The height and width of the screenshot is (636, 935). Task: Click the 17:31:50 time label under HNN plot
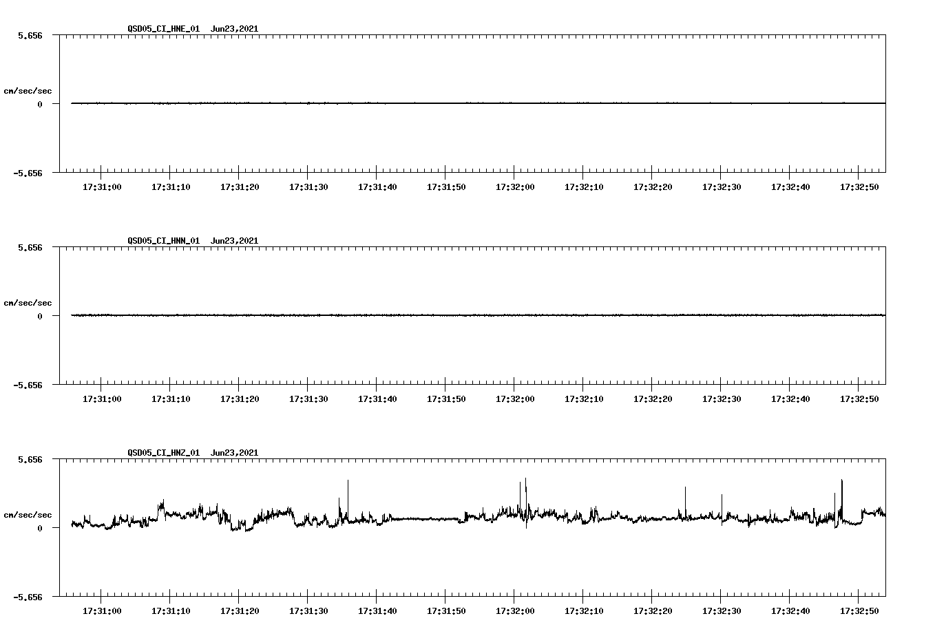pyautogui.click(x=446, y=399)
